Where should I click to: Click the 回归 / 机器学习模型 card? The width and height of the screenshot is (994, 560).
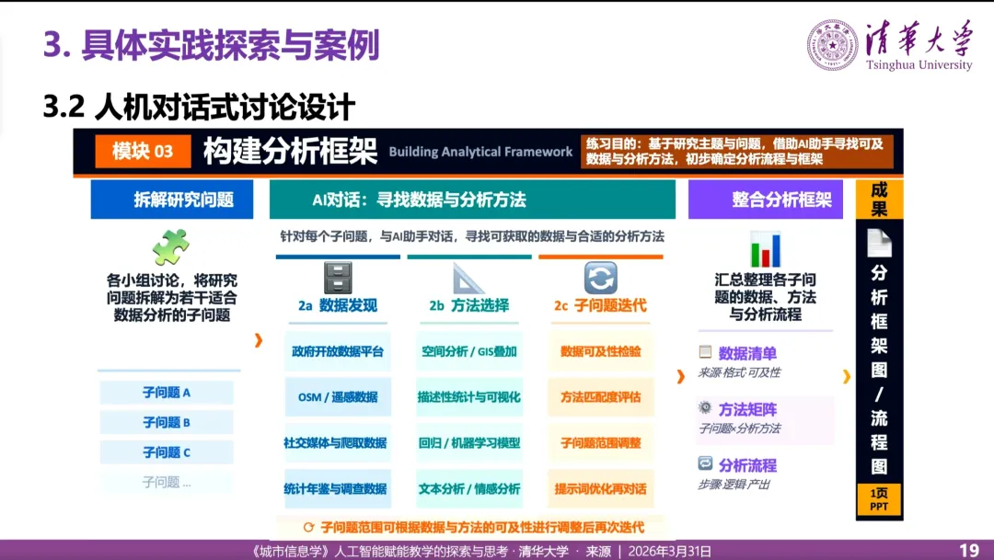469,443
